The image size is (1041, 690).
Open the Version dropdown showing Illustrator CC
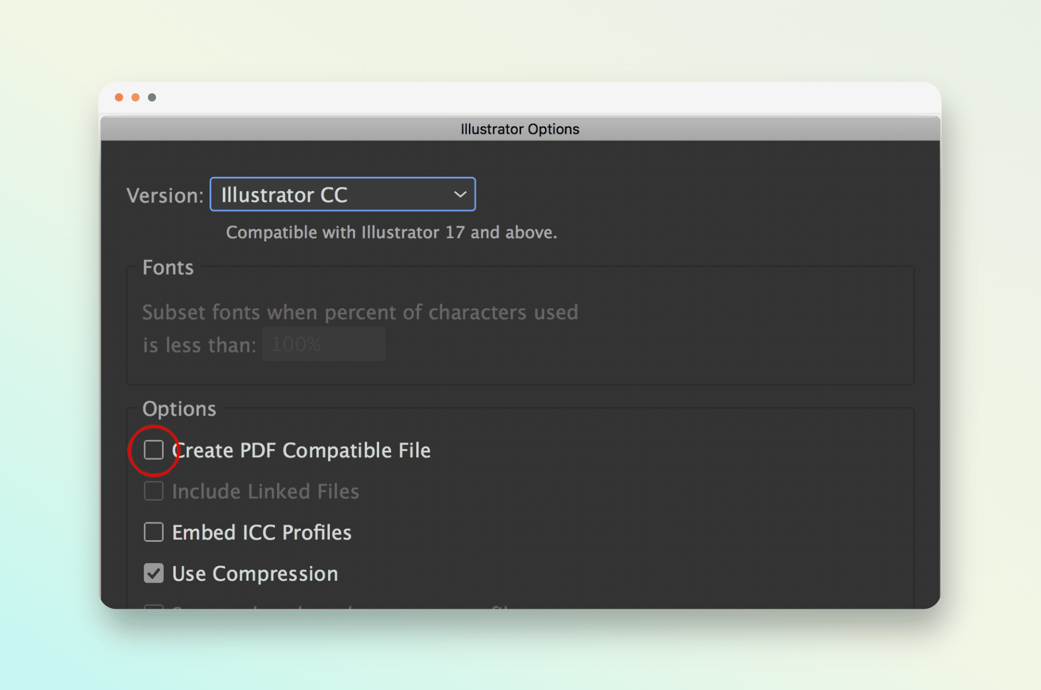pyautogui.click(x=342, y=195)
